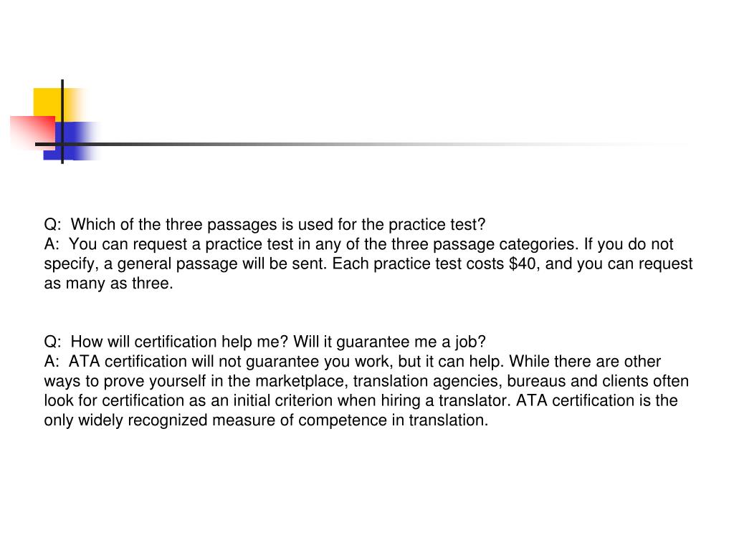This screenshot has width=734, height=550.
Task: Click the "A:" label of the second answer
Action: click(x=52, y=362)
